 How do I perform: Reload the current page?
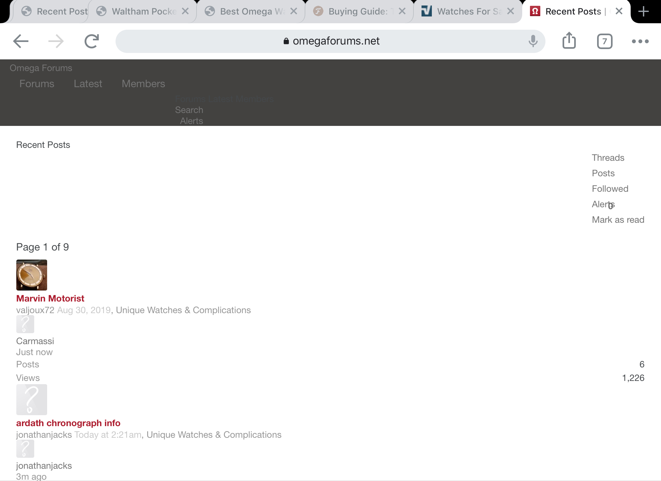[x=92, y=41]
